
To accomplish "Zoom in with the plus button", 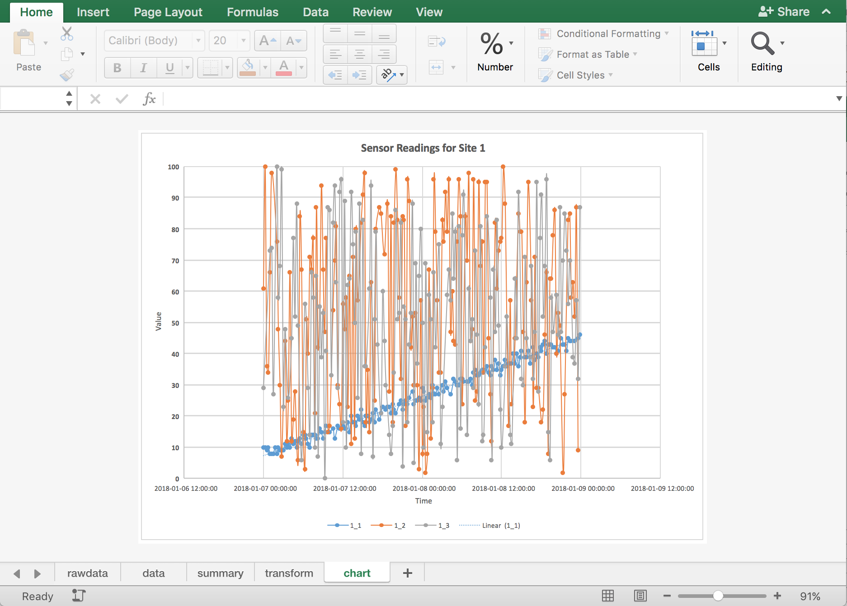I will point(777,596).
